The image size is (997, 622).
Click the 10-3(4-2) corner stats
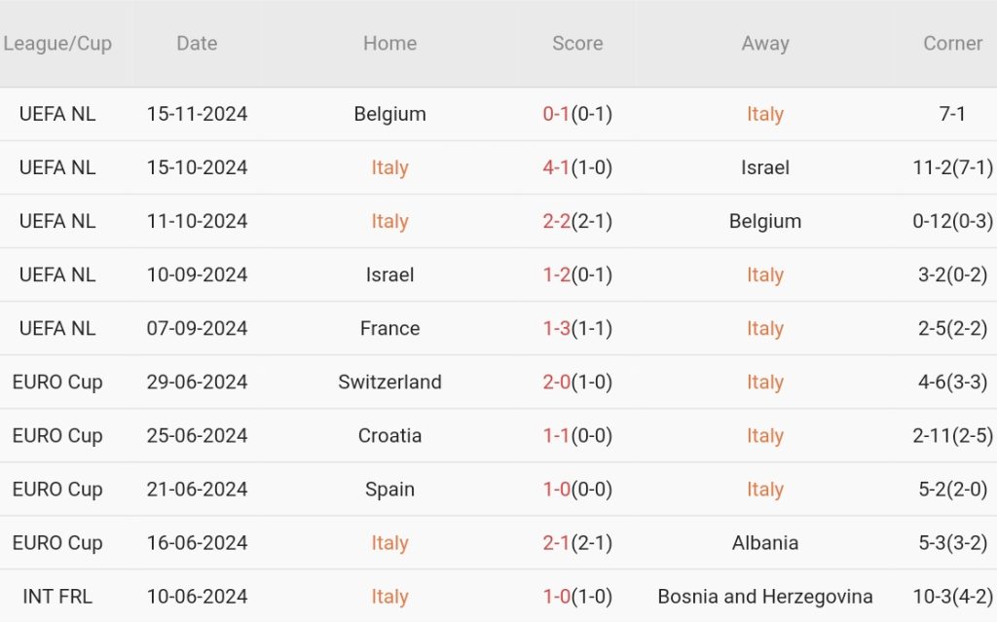click(952, 597)
